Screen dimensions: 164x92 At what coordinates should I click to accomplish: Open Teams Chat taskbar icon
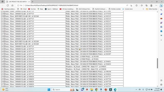(x=82, y=89)
